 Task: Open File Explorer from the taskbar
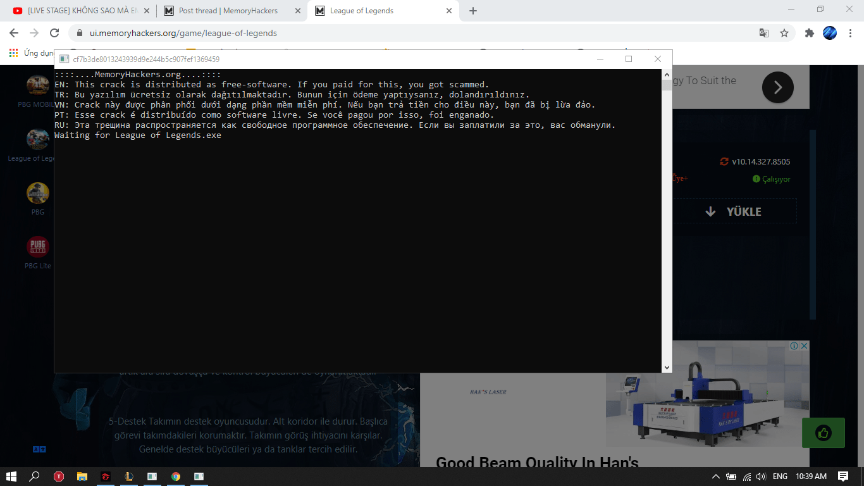pos(82,477)
